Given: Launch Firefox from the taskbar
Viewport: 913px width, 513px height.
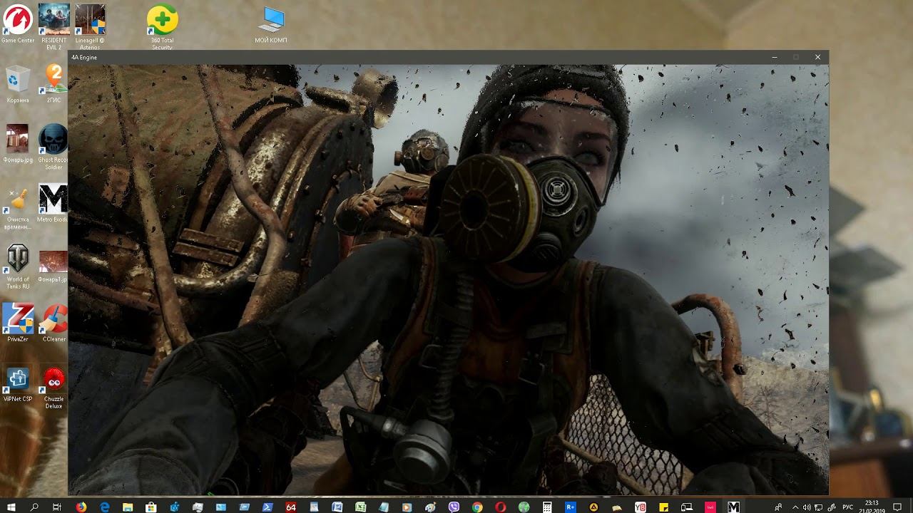Looking at the screenshot, I should pyautogui.click(x=81, y=507).
